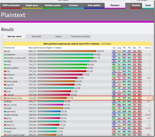Image resolution: width=155 pixels, height=137 pixels.
Task: Click the colossus framework name
Action: pos(10,75)
